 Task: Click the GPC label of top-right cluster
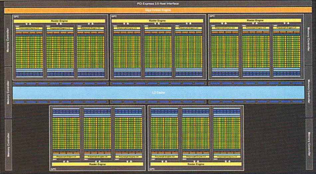(212, 16)
